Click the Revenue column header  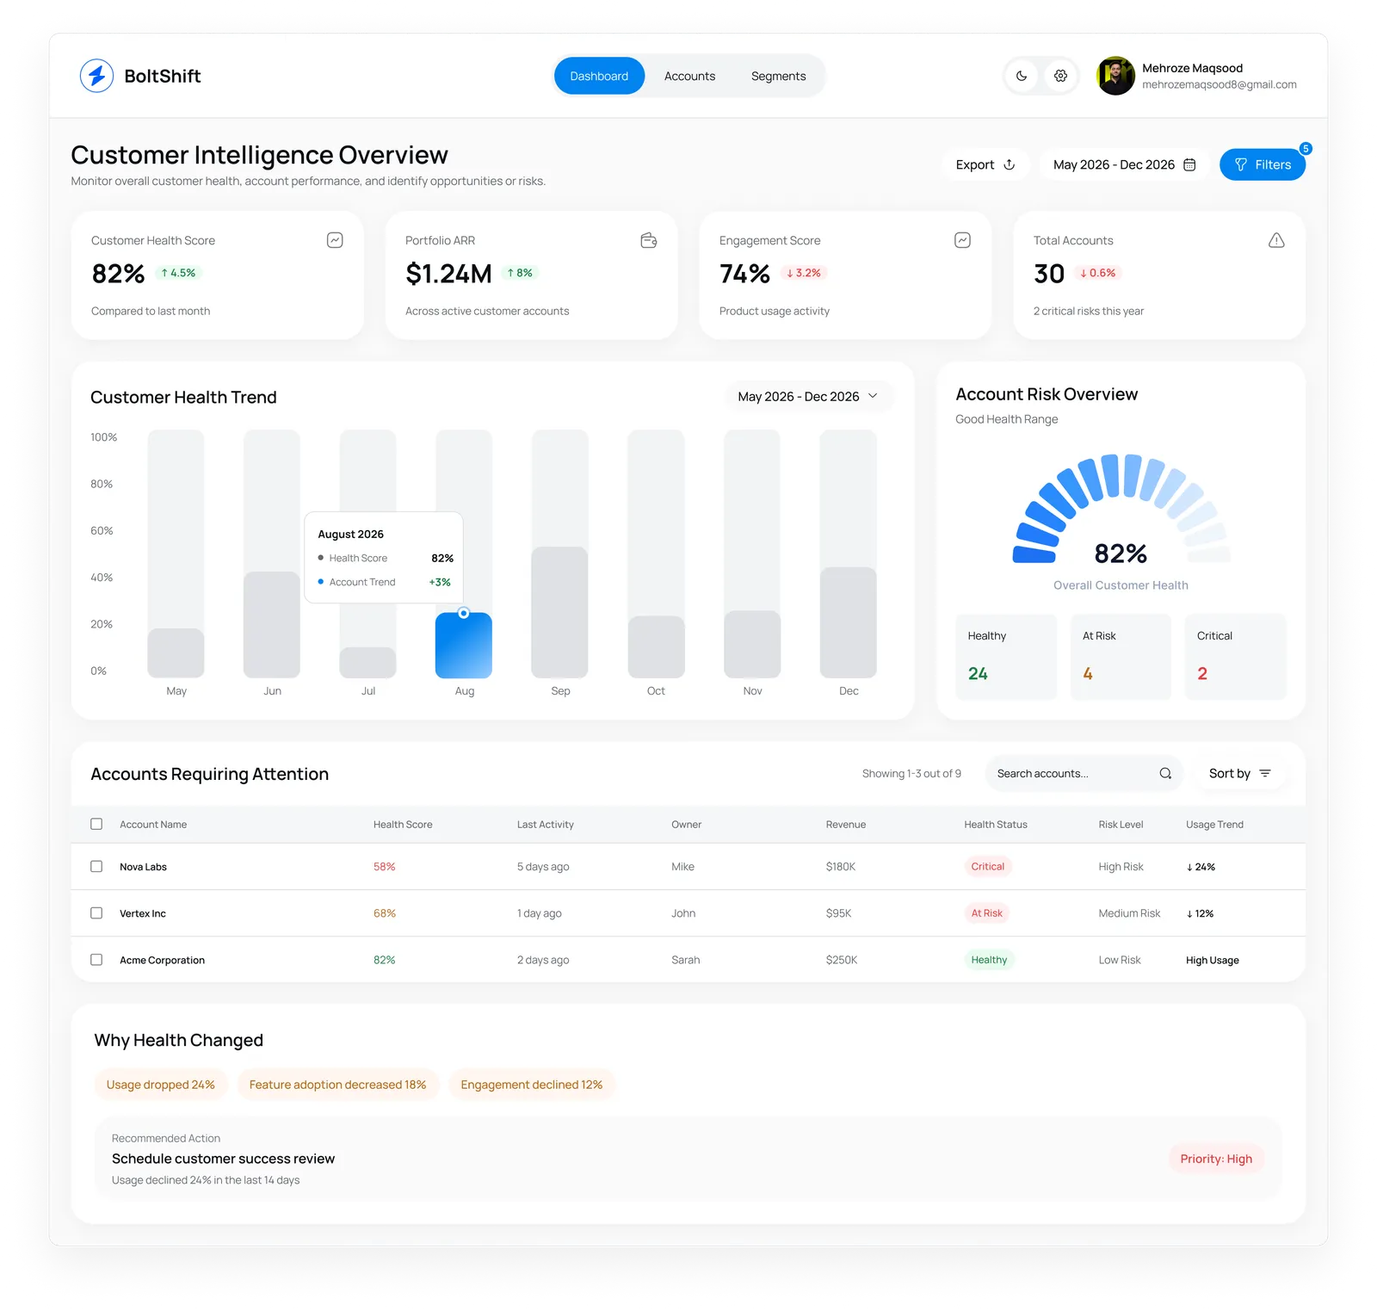pos(846,824)
